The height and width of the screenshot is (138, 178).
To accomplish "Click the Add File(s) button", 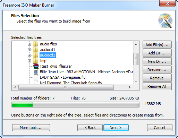I will point(157,45).
